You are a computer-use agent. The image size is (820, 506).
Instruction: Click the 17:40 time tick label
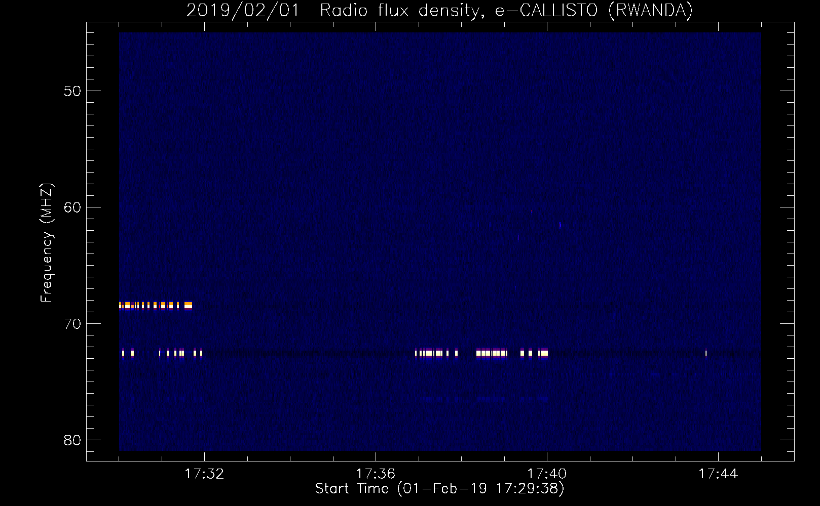547,474
